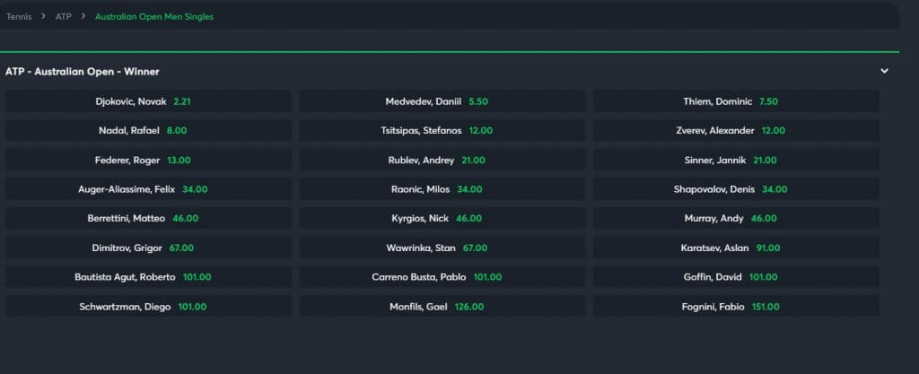Pick Rublev, Andrey 21.00 selection
The image size is (919, 374).
click(x=442, y=160)
